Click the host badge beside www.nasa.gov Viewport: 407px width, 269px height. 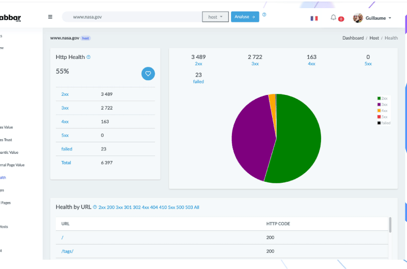(x=85, y=38)
